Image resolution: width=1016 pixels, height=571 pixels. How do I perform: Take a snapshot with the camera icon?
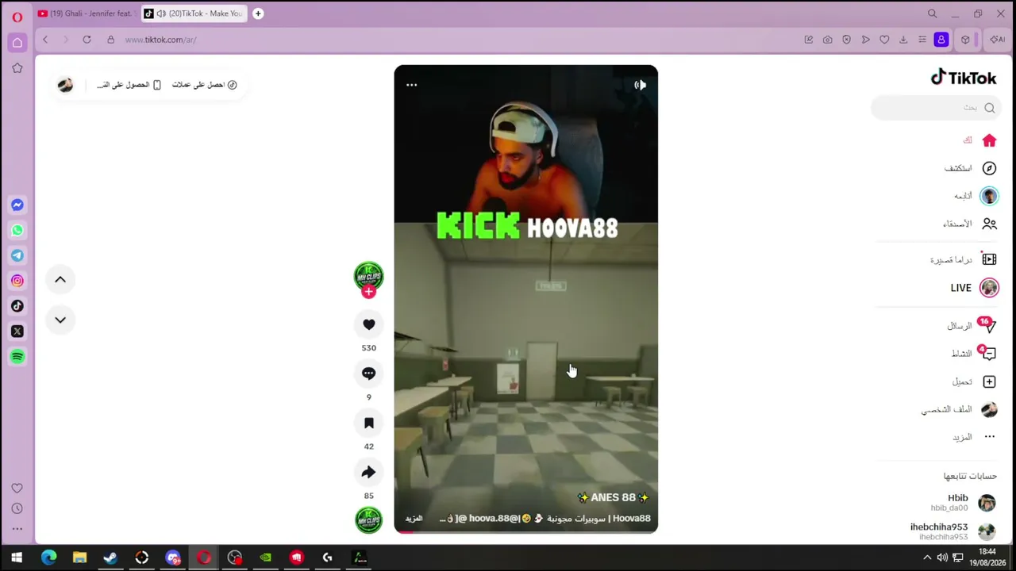click(828, 40)
